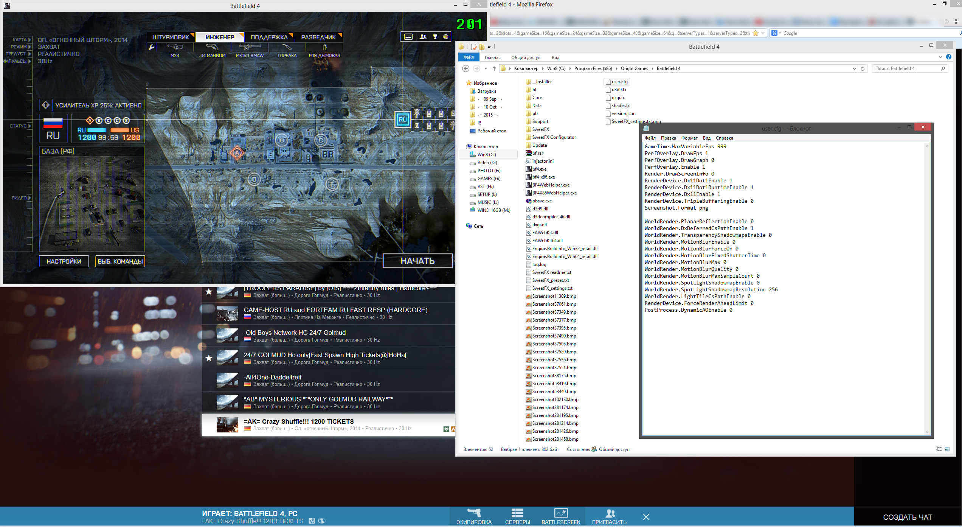The image size is (962, 527).
Task: Open Explorer recent locations dropdown arrow
Action: point(486,69)
